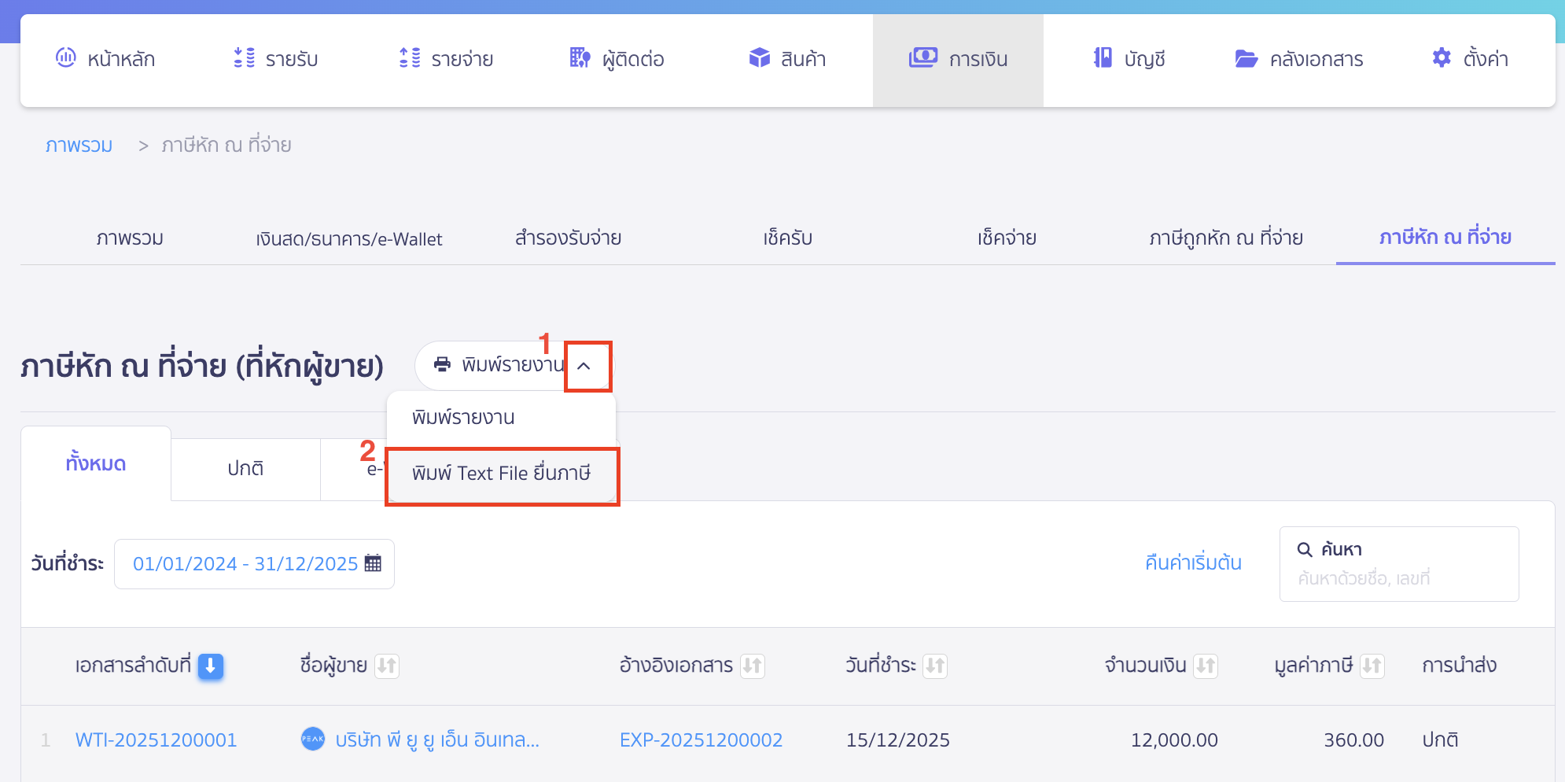Image resolution: width=1565 pixels, height=782 pixels.
Task: Select the ปกติ filter tab
Action: point(245,468)
